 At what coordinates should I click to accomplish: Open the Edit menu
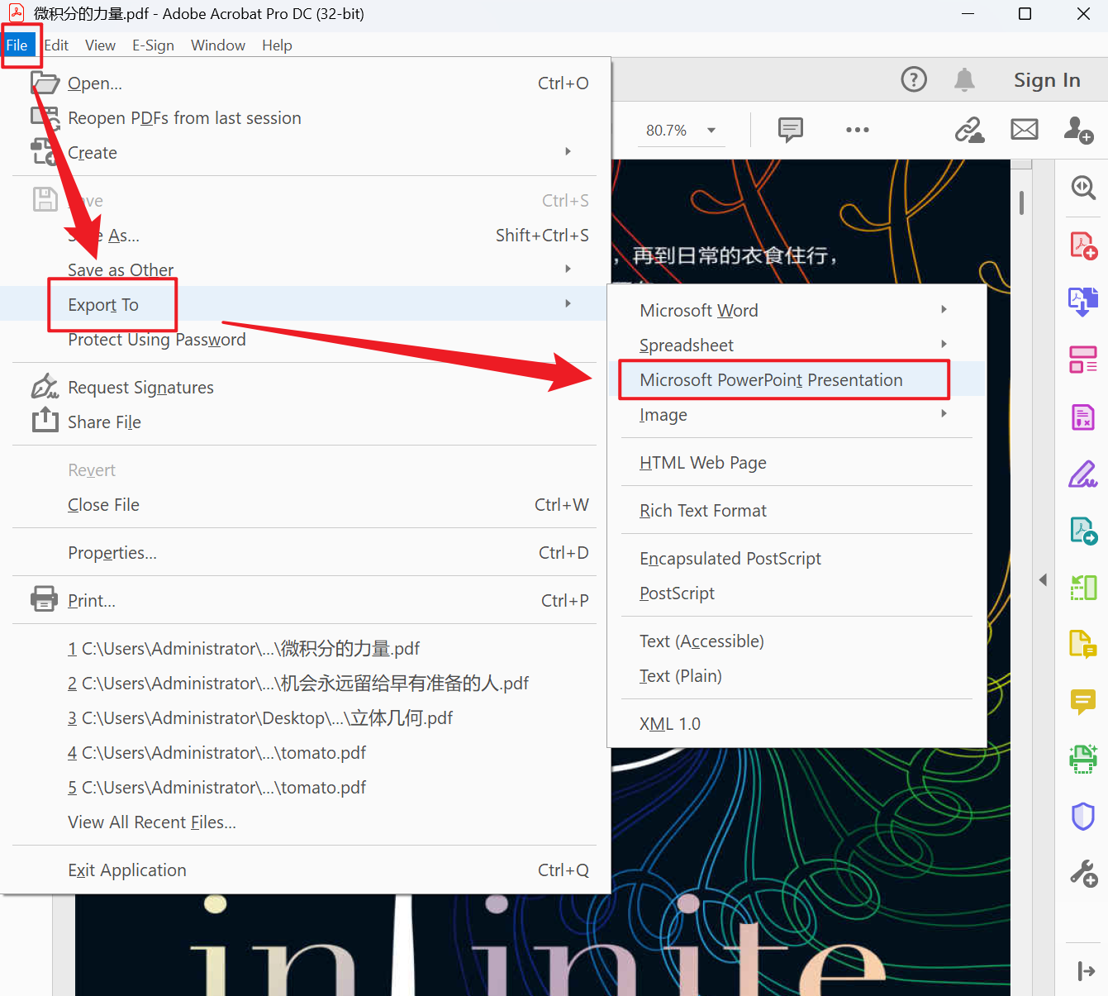pos(56,45)
